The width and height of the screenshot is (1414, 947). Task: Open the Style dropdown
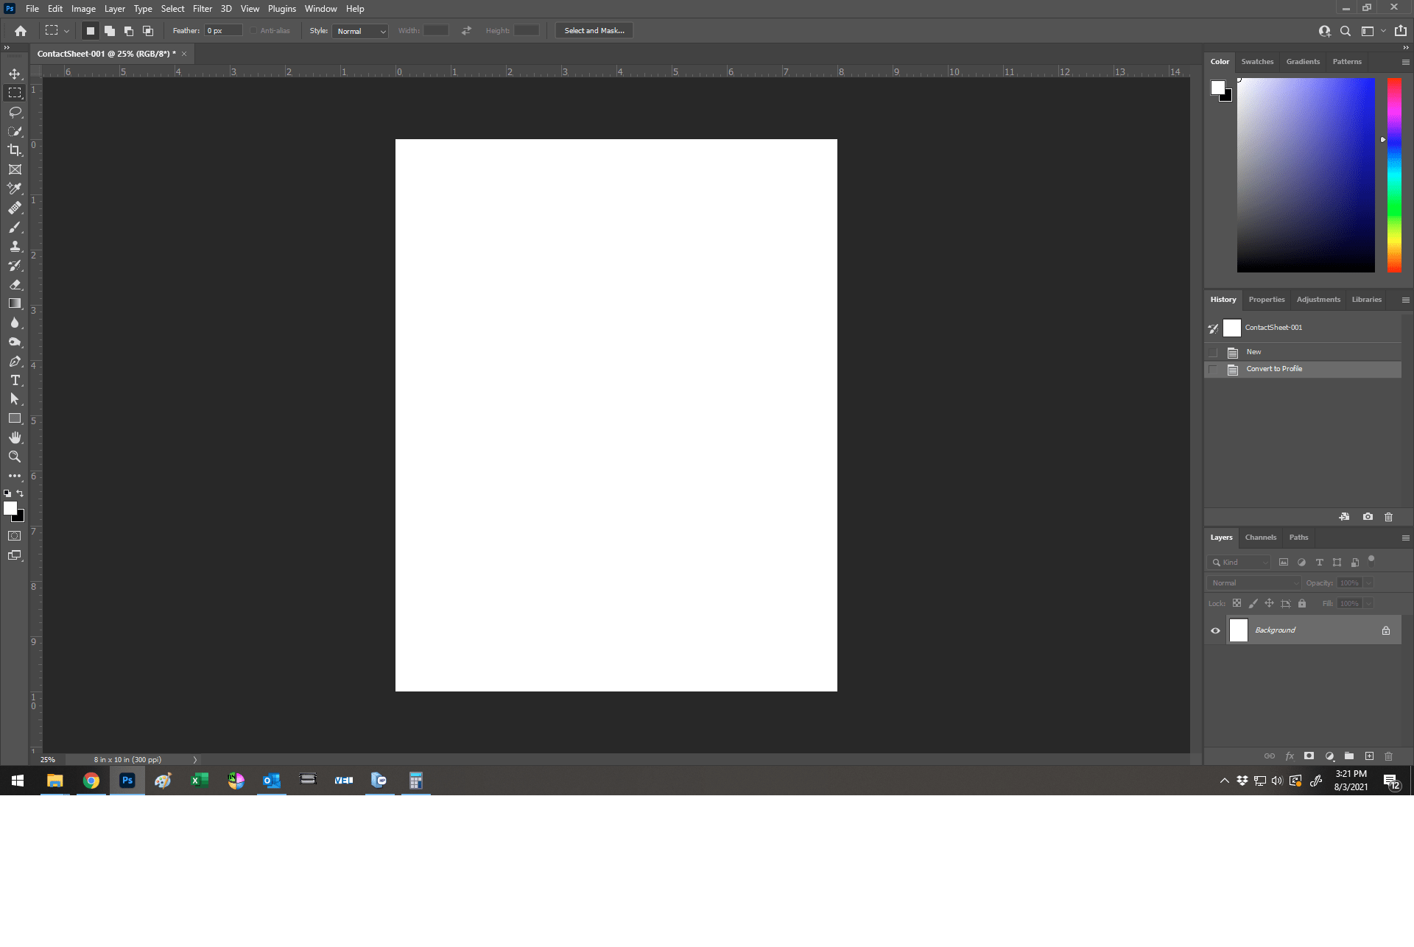tap(360, 31)
